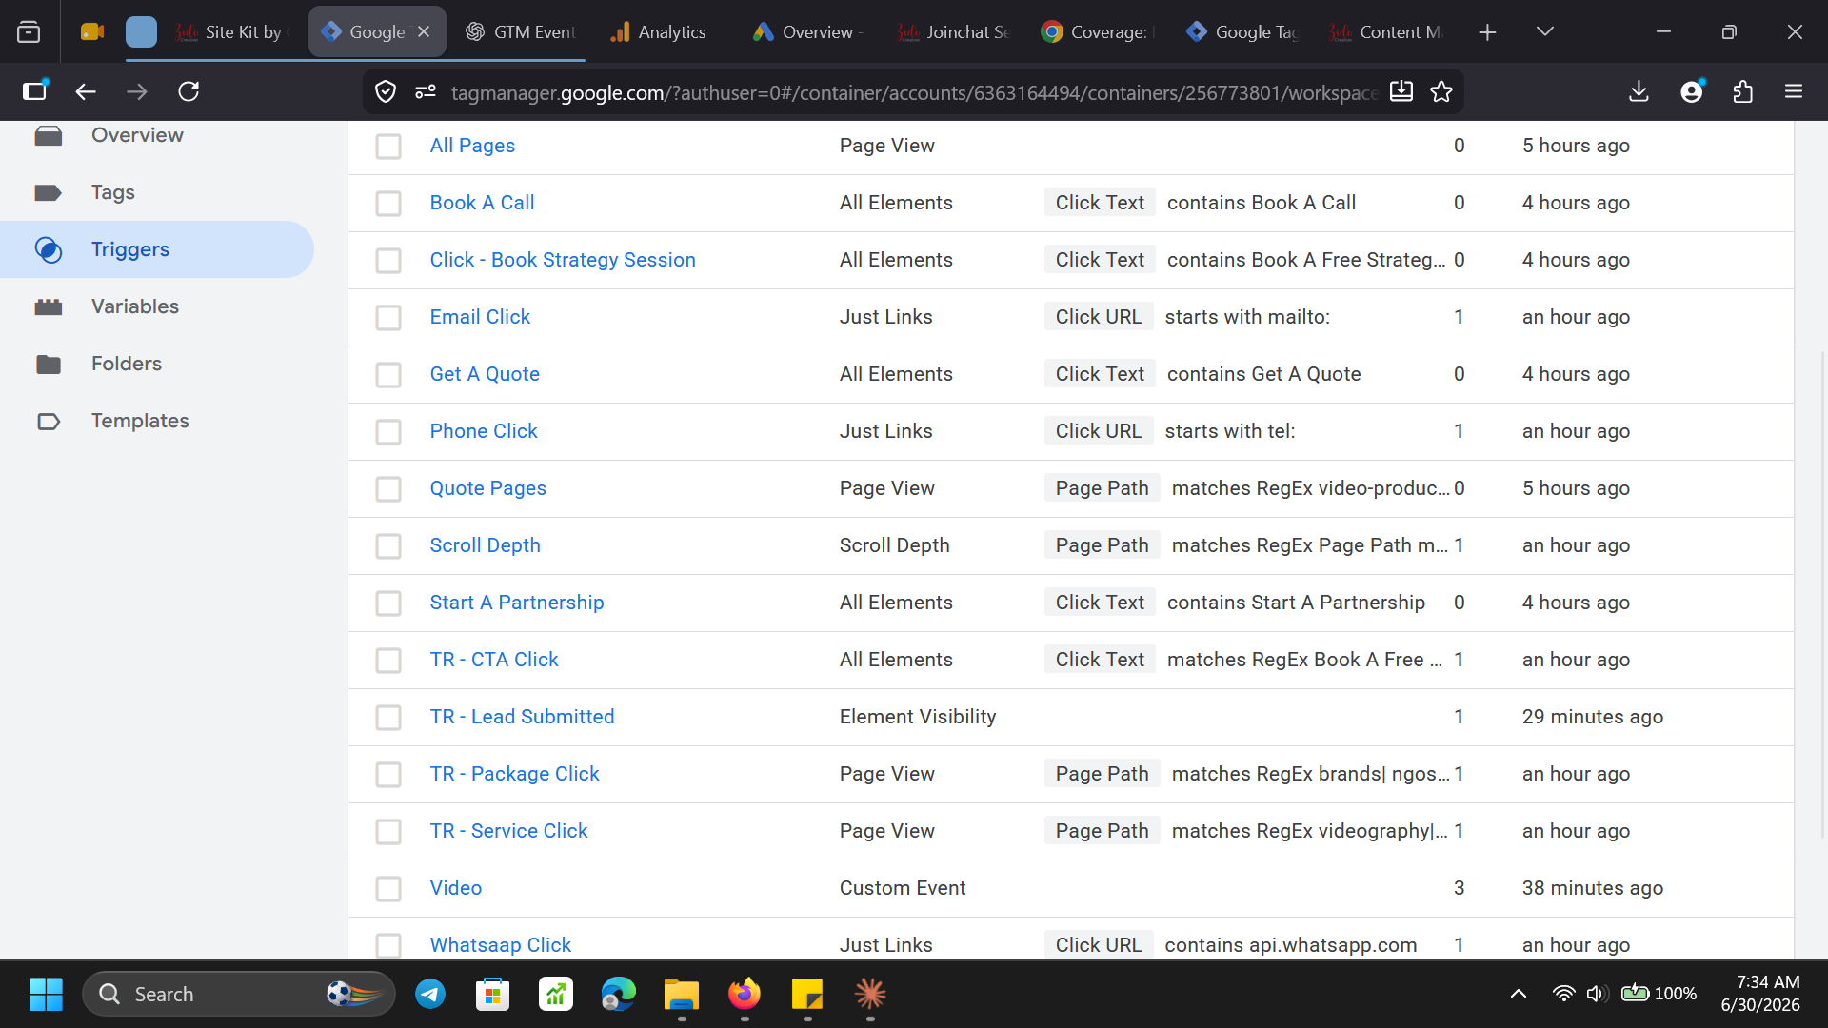
Task: Switch to the GTM Event browser tab
Action: [521, 32]
